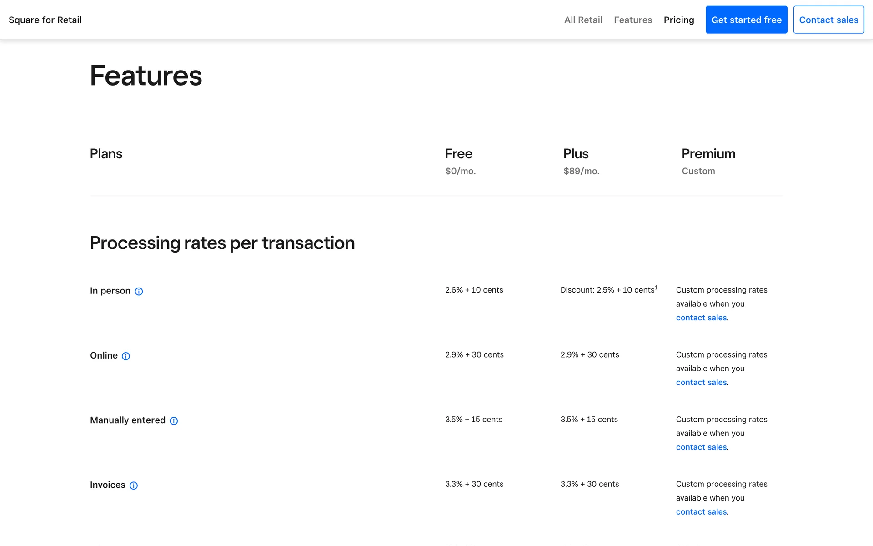Go to Features nav item
The height and width of the screenshot is (546, 873).
(632, 20)
